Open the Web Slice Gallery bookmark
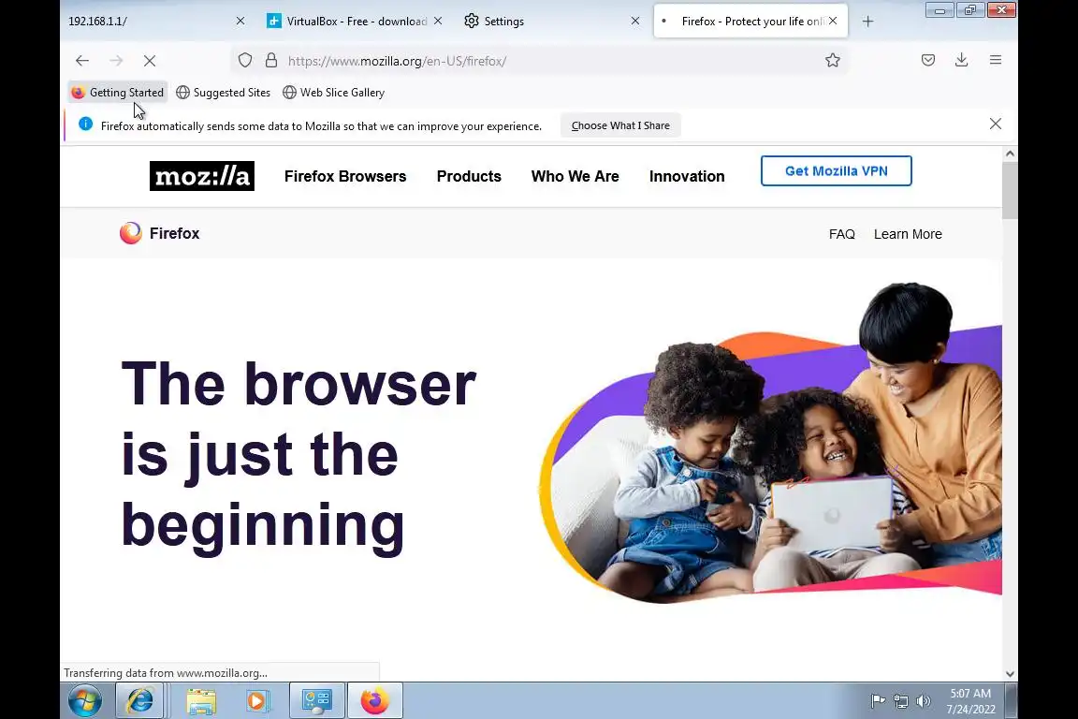The width and height of the screenshot is (1078, 719). [333, 92]
